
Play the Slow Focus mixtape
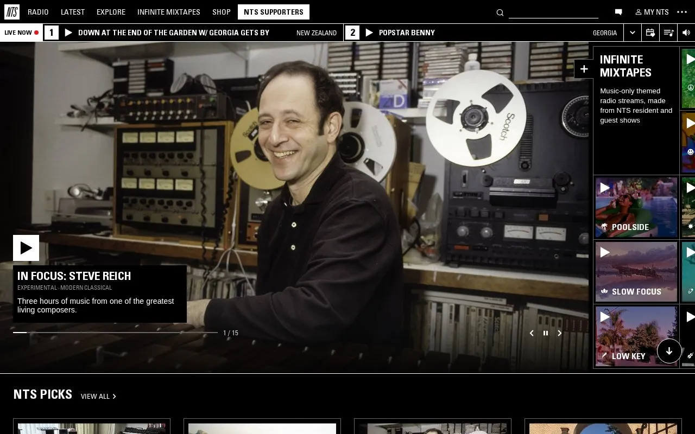pyautogui.click(x=605, y=252)
